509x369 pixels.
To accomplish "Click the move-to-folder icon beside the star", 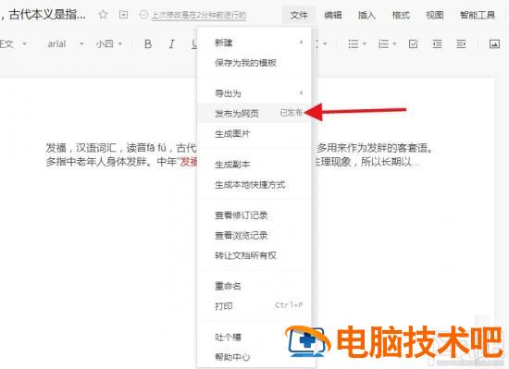I will (123, 15).
